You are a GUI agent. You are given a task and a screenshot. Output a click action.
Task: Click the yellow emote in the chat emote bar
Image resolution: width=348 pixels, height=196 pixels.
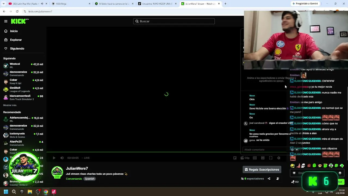click(x=292, y=166)
